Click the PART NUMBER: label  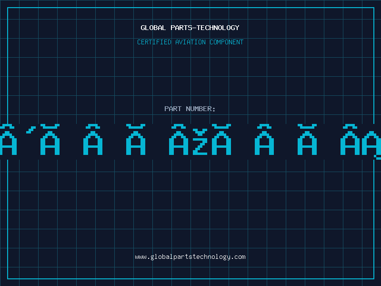[x=190, y=109]
